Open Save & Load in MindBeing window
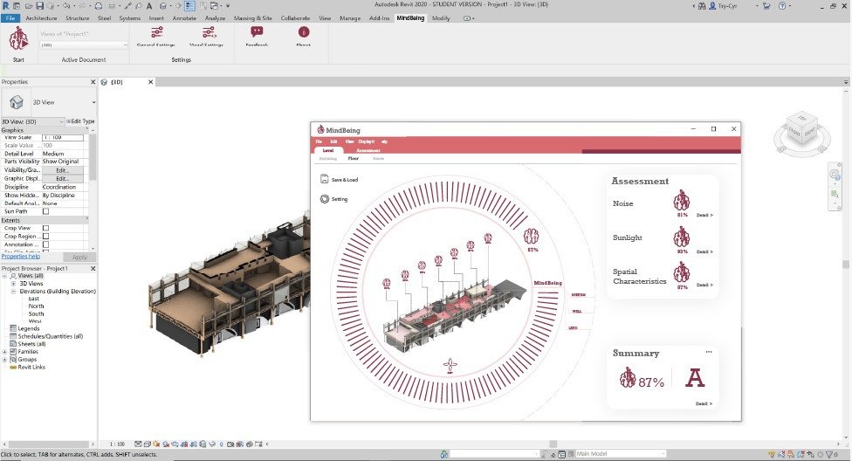Image resolution: width=852 pixels, height=461 pixels. [x=339, y=179]
